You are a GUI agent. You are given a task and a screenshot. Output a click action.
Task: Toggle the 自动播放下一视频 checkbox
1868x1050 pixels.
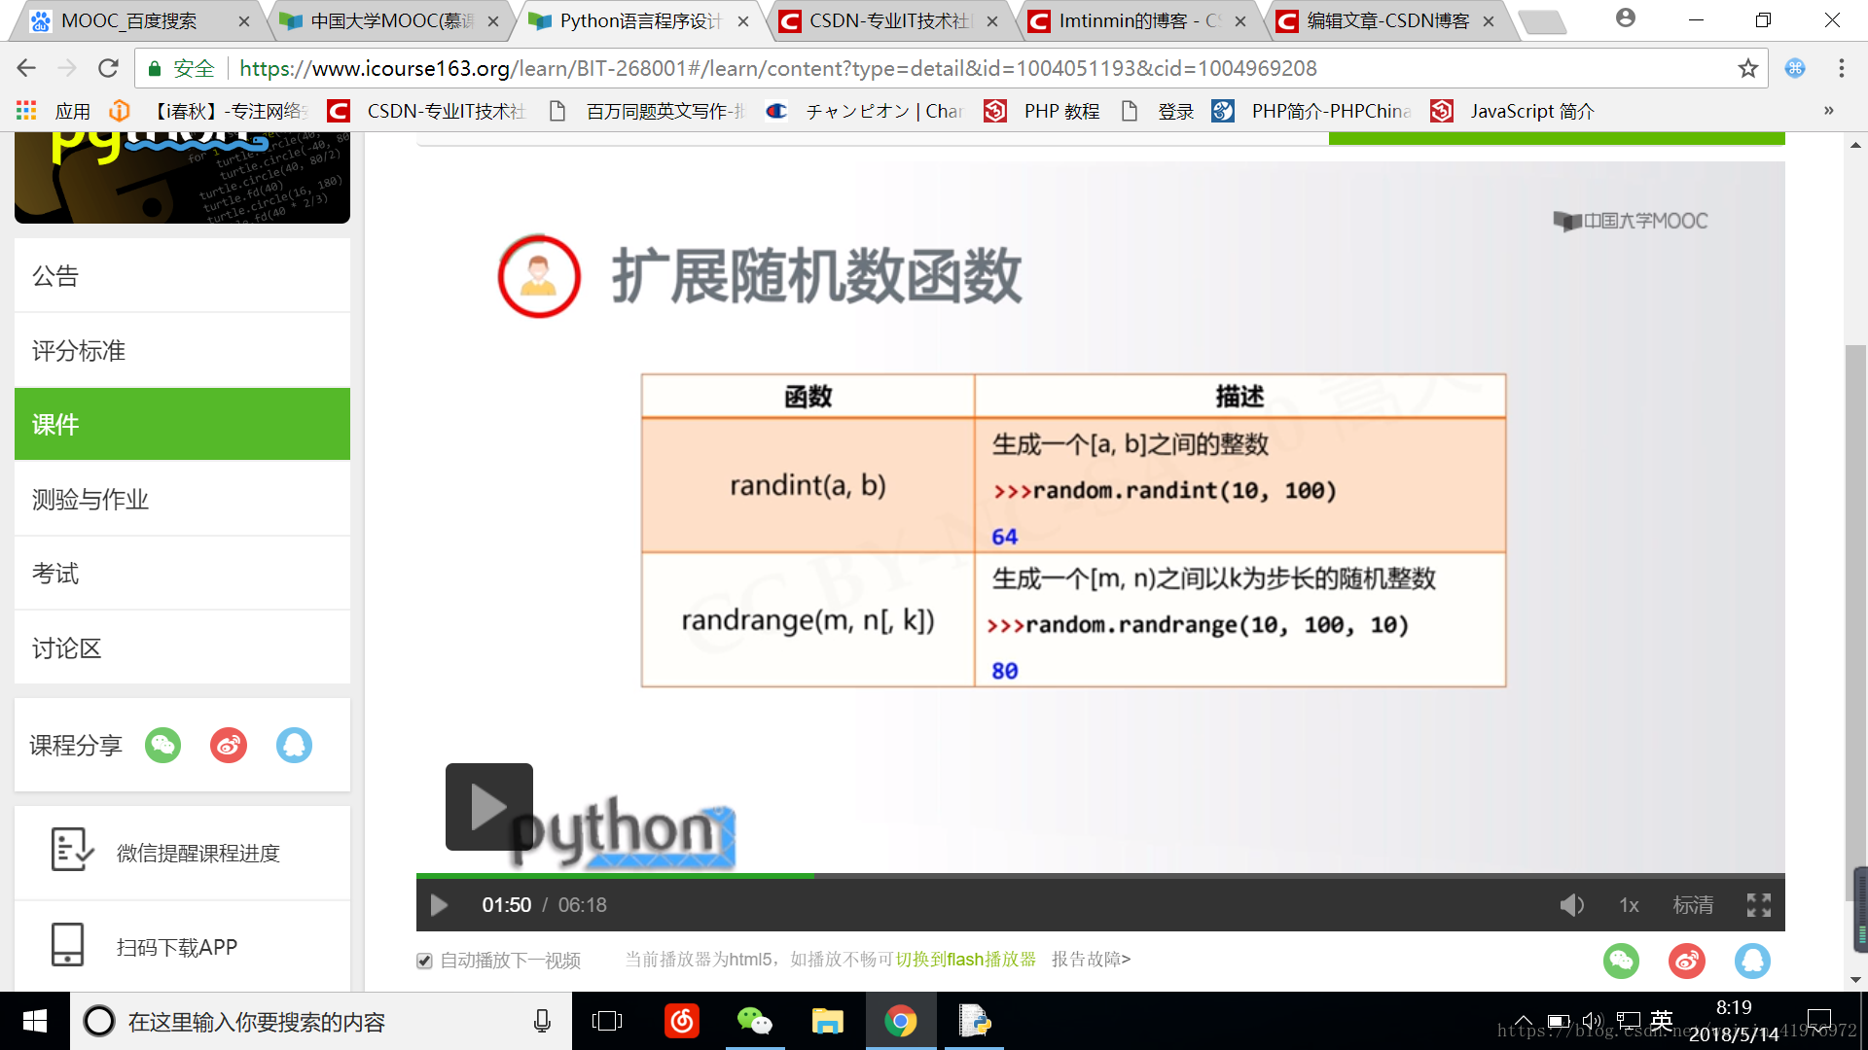click(x=424, y=961)
